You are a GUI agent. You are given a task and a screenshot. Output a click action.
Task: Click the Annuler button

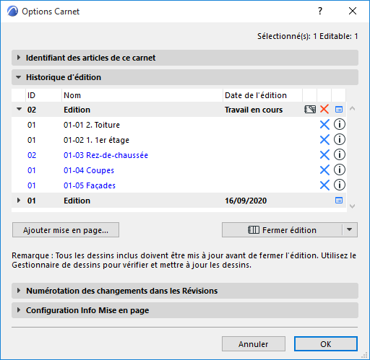click(x=254, y=344)
